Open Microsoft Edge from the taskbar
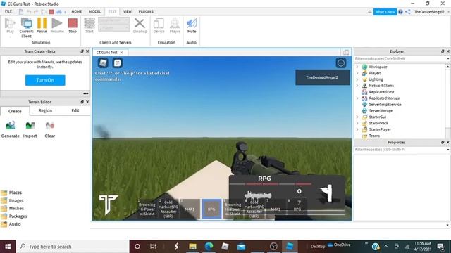 point(209,247)
